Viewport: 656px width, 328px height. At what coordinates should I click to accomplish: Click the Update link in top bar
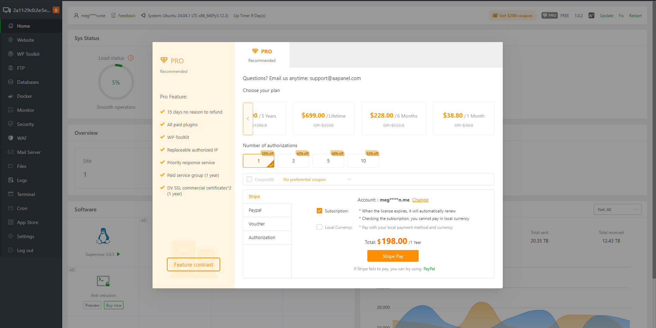[606, 16]
